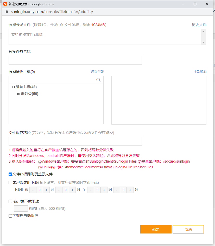Increase end minute with plus button
The image size is (215, 246).
(x=130, y=190)
